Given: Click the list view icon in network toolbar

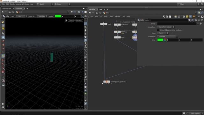Looking at the screenshot, I should point(167,17).
